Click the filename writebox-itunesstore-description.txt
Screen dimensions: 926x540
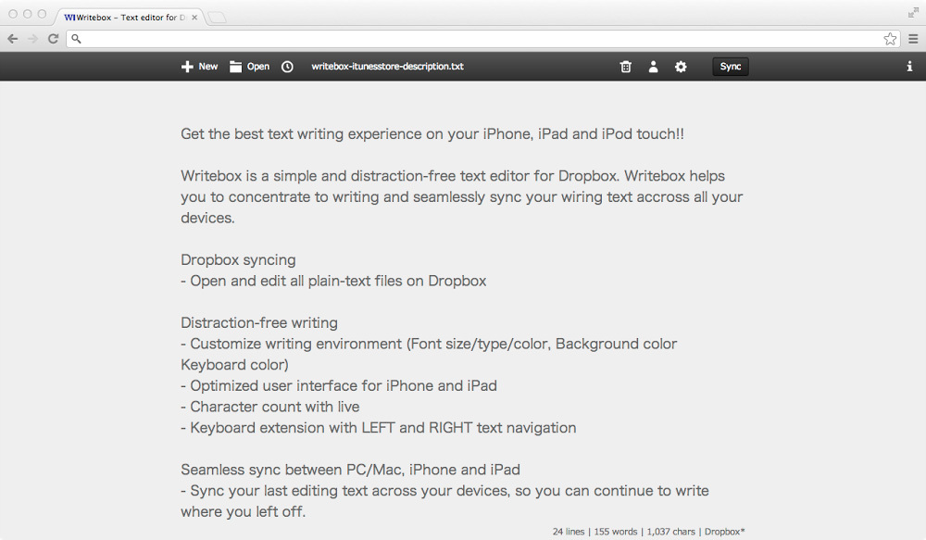click(387, 66)
